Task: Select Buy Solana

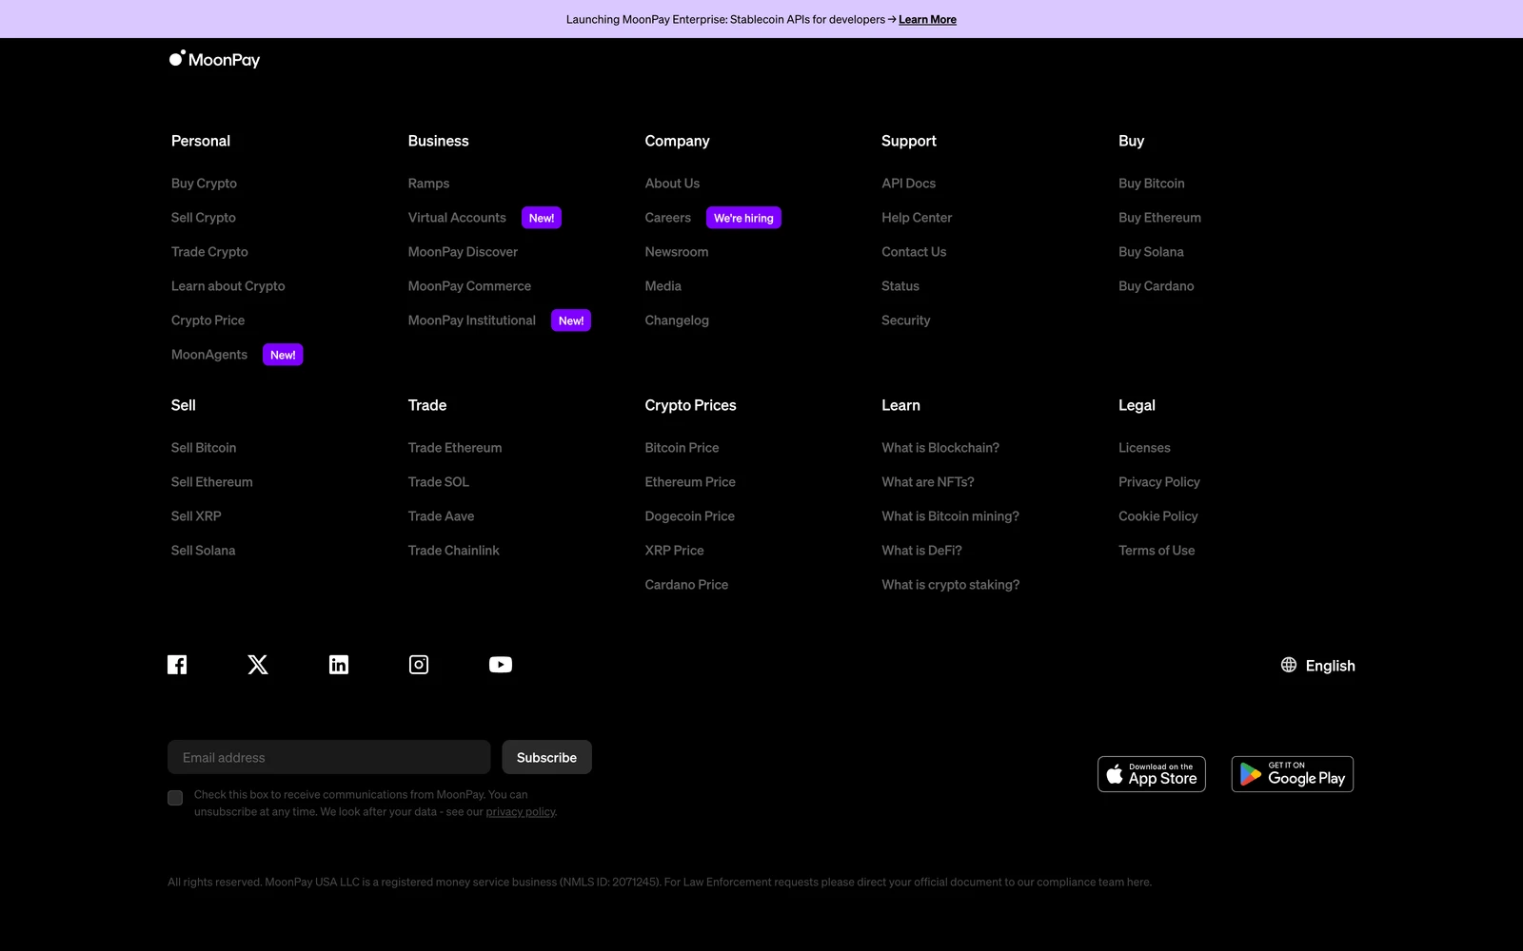Action: 1151,252
